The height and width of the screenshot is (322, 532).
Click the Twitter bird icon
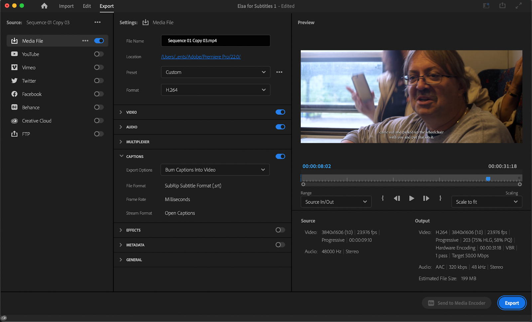coord(14,80)
